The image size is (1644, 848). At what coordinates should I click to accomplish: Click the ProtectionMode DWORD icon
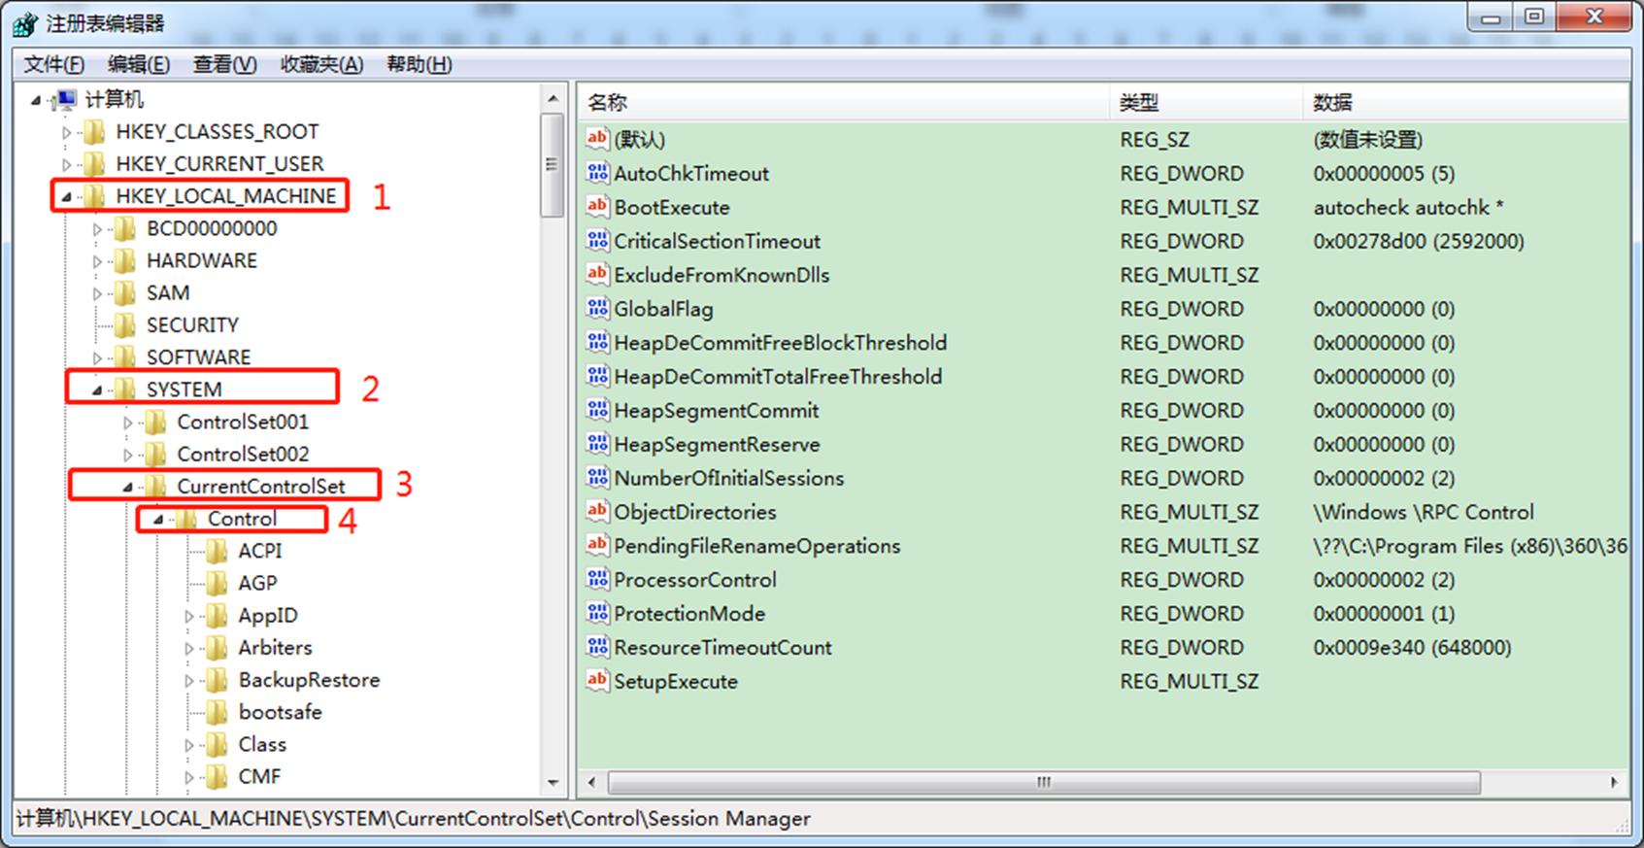click(597, 614)
